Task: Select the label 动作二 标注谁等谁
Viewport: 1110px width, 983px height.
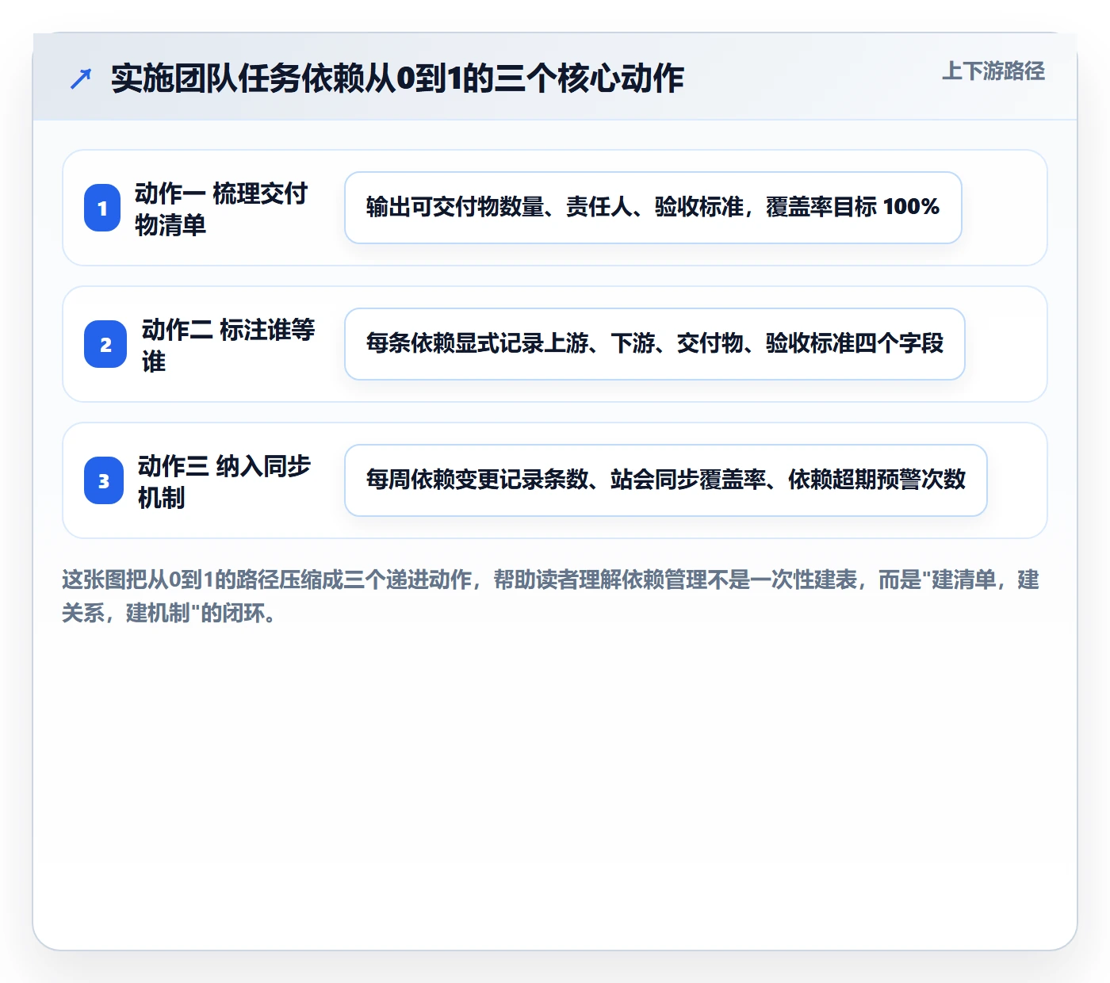Action: pos(228,345)
